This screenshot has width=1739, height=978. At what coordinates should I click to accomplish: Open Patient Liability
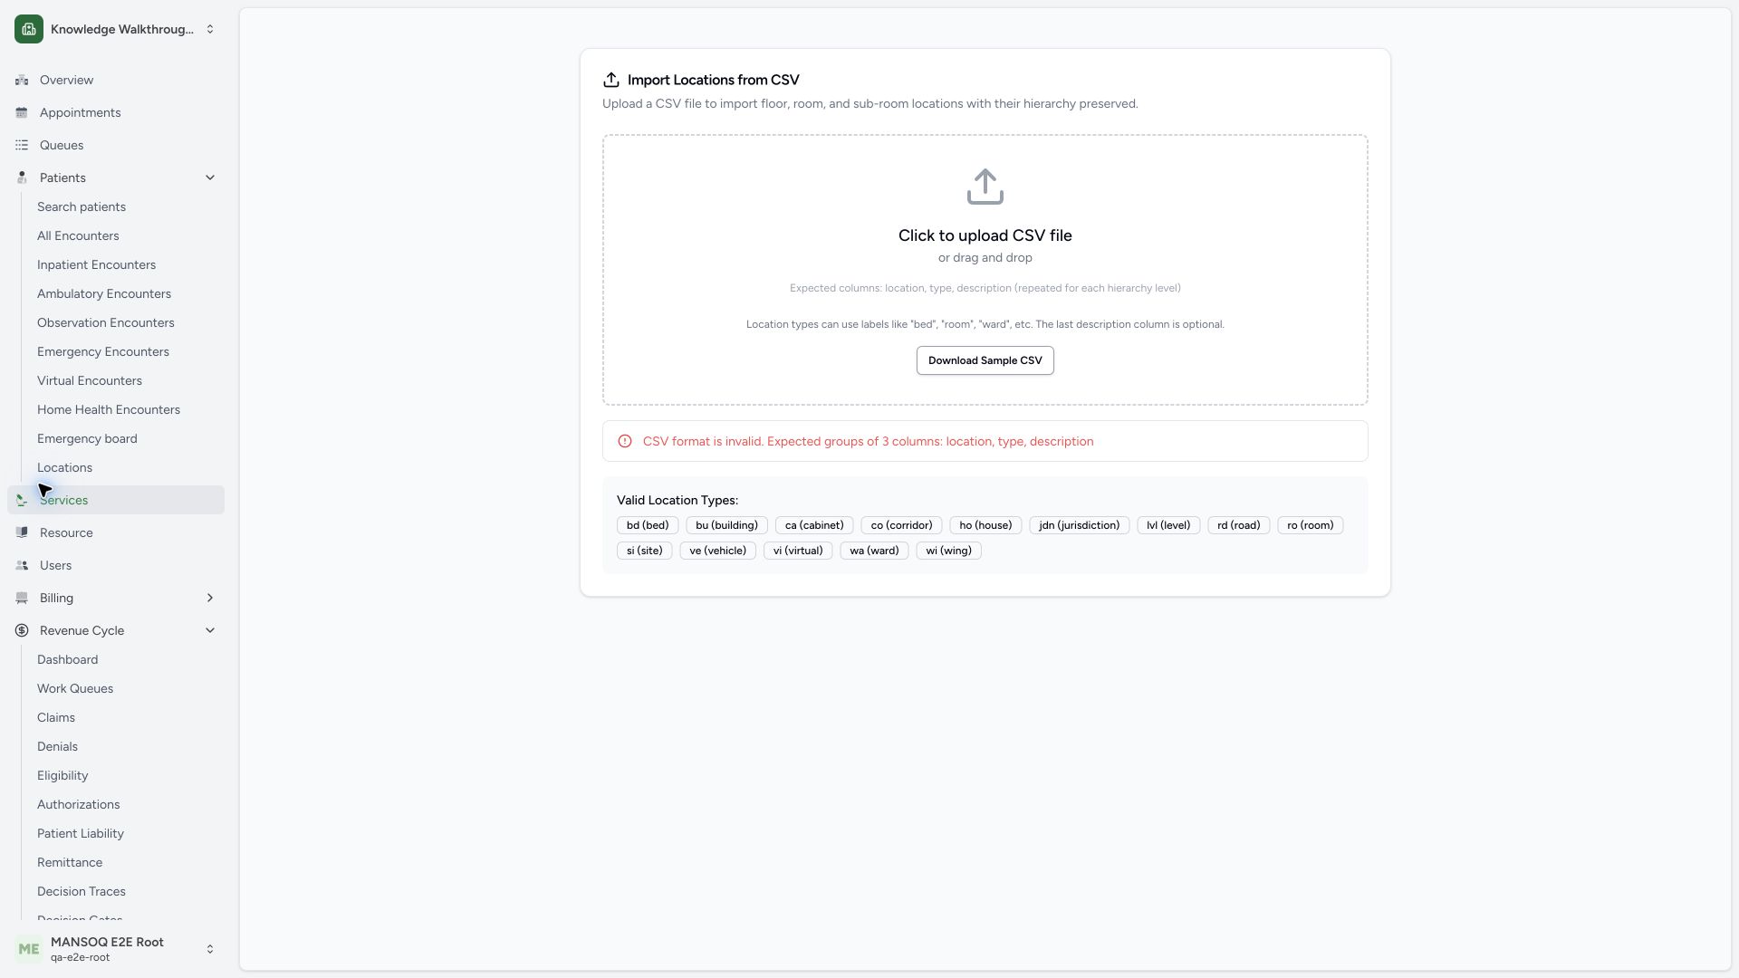(x=81, y=833)
